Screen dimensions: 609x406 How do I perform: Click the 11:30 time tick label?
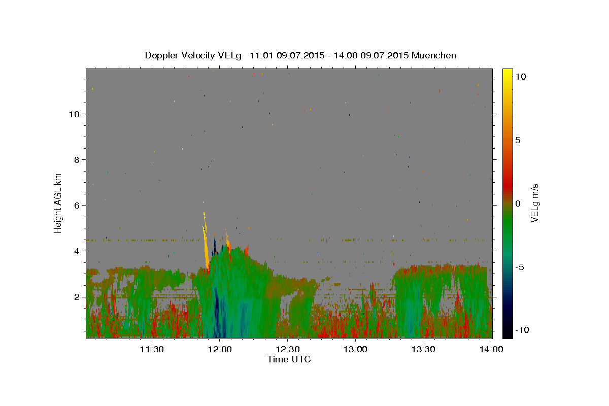coord(151,349)
